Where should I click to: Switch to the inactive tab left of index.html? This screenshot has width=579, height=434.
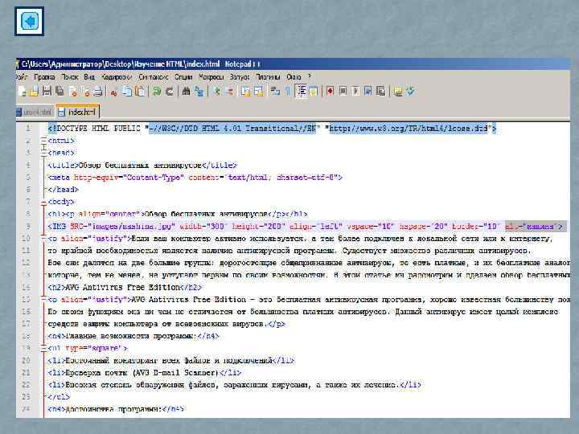tap(35, 113)
